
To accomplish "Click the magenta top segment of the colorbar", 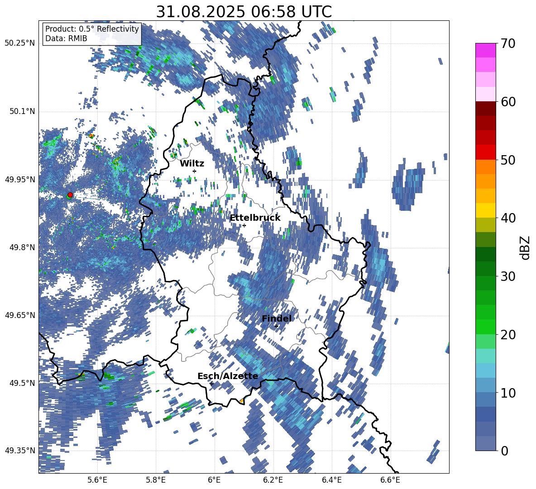I will point(485,50).
